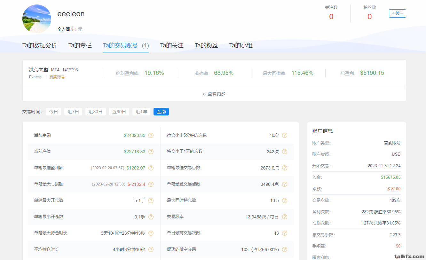Click help icon for 单笔最差交易点数

pos(285,184)
